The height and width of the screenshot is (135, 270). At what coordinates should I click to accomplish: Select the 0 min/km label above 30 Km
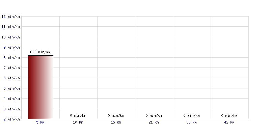tap(191, 115)
